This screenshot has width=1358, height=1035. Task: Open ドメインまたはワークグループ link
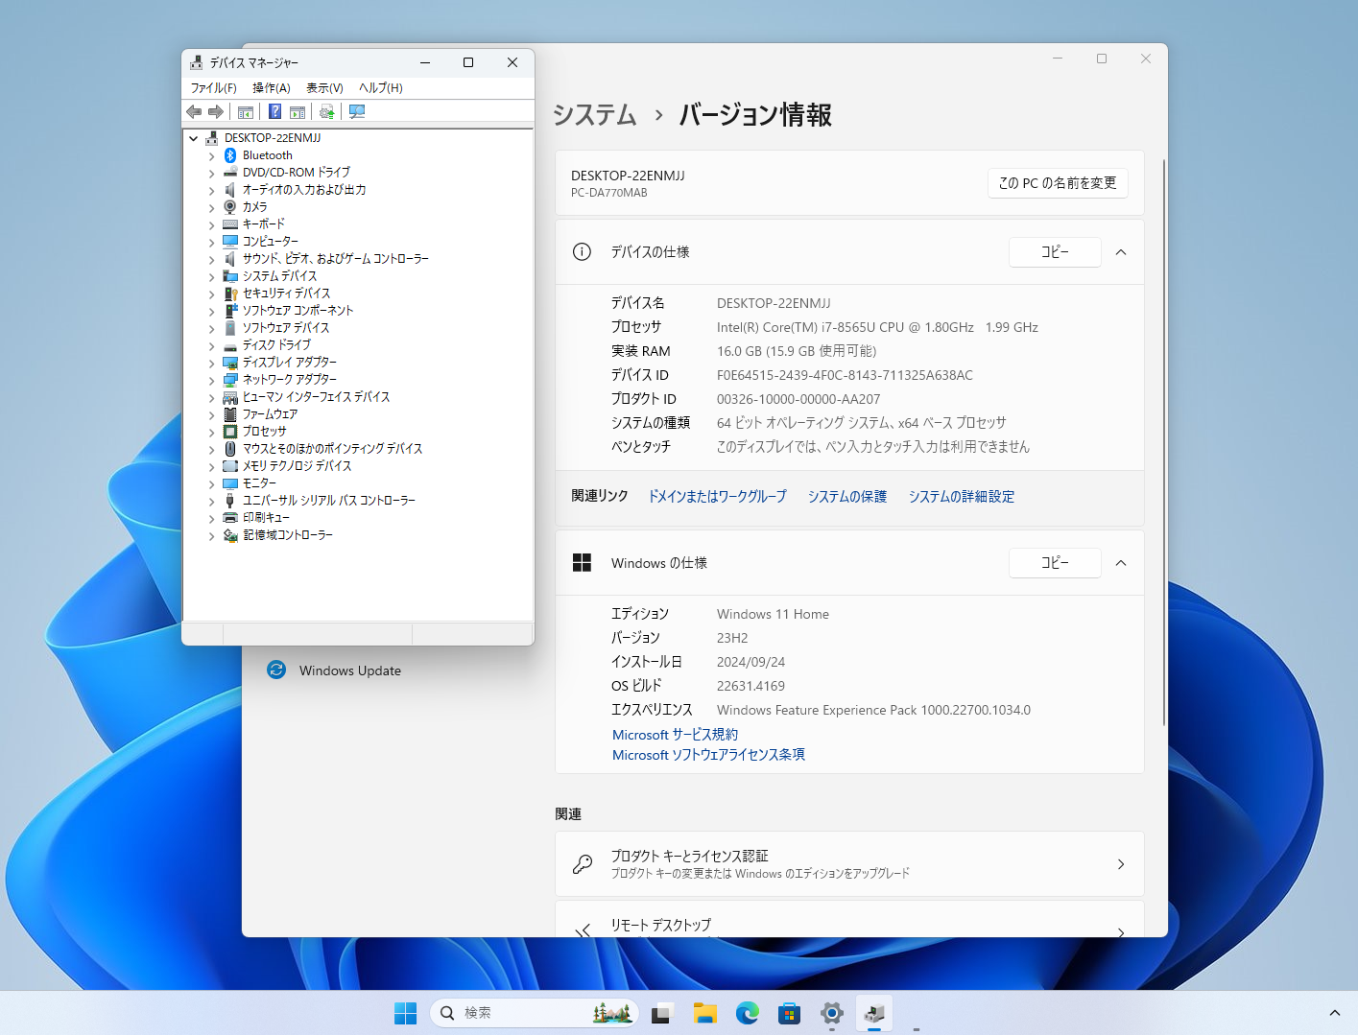tap(717, 496)
